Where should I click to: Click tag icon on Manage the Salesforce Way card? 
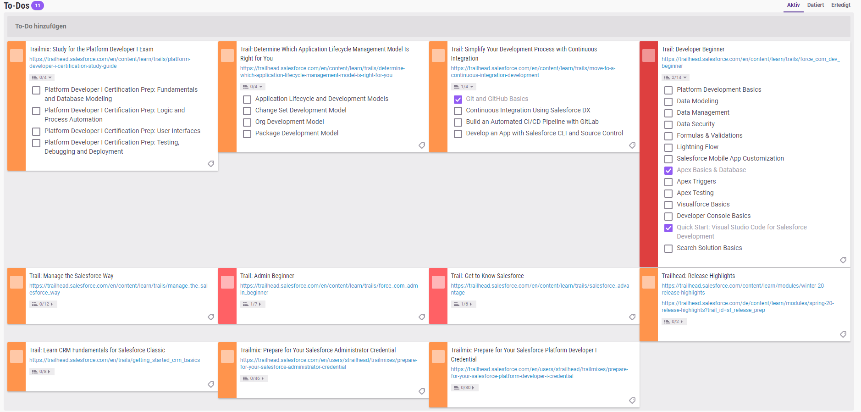211,317
